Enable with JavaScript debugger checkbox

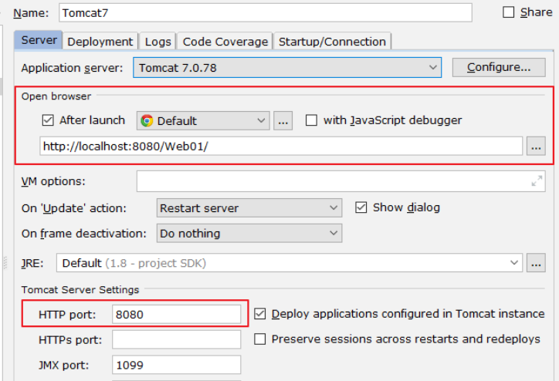[311, 120]
